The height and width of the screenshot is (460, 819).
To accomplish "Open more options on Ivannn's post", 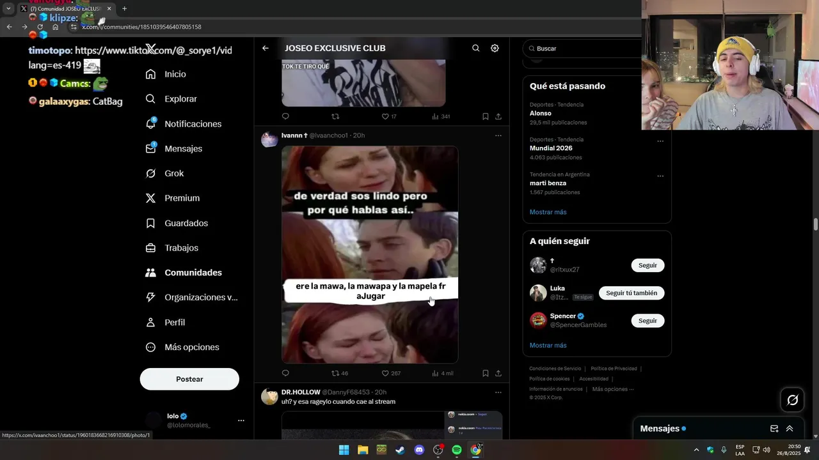I will (498, 135).
